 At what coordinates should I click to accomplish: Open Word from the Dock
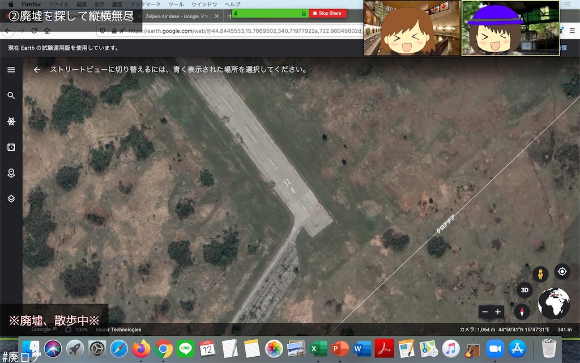coord(362,349)
